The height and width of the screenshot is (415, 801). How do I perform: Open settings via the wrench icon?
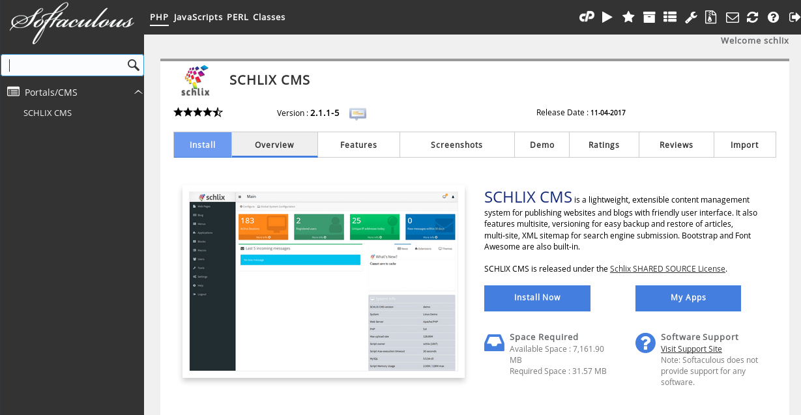click(x=691, y=18)
